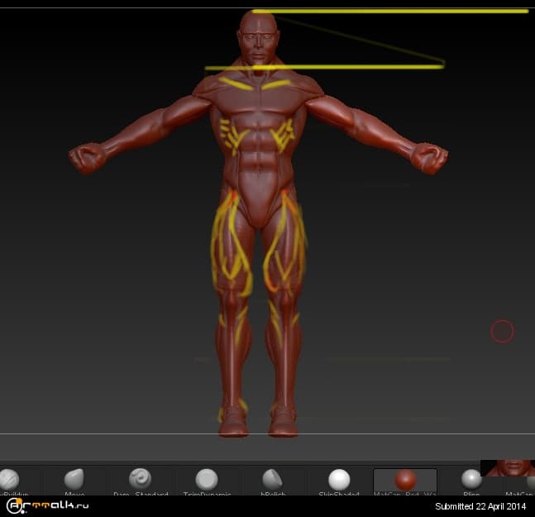
Task: Click the character's face
Action: 259,41
